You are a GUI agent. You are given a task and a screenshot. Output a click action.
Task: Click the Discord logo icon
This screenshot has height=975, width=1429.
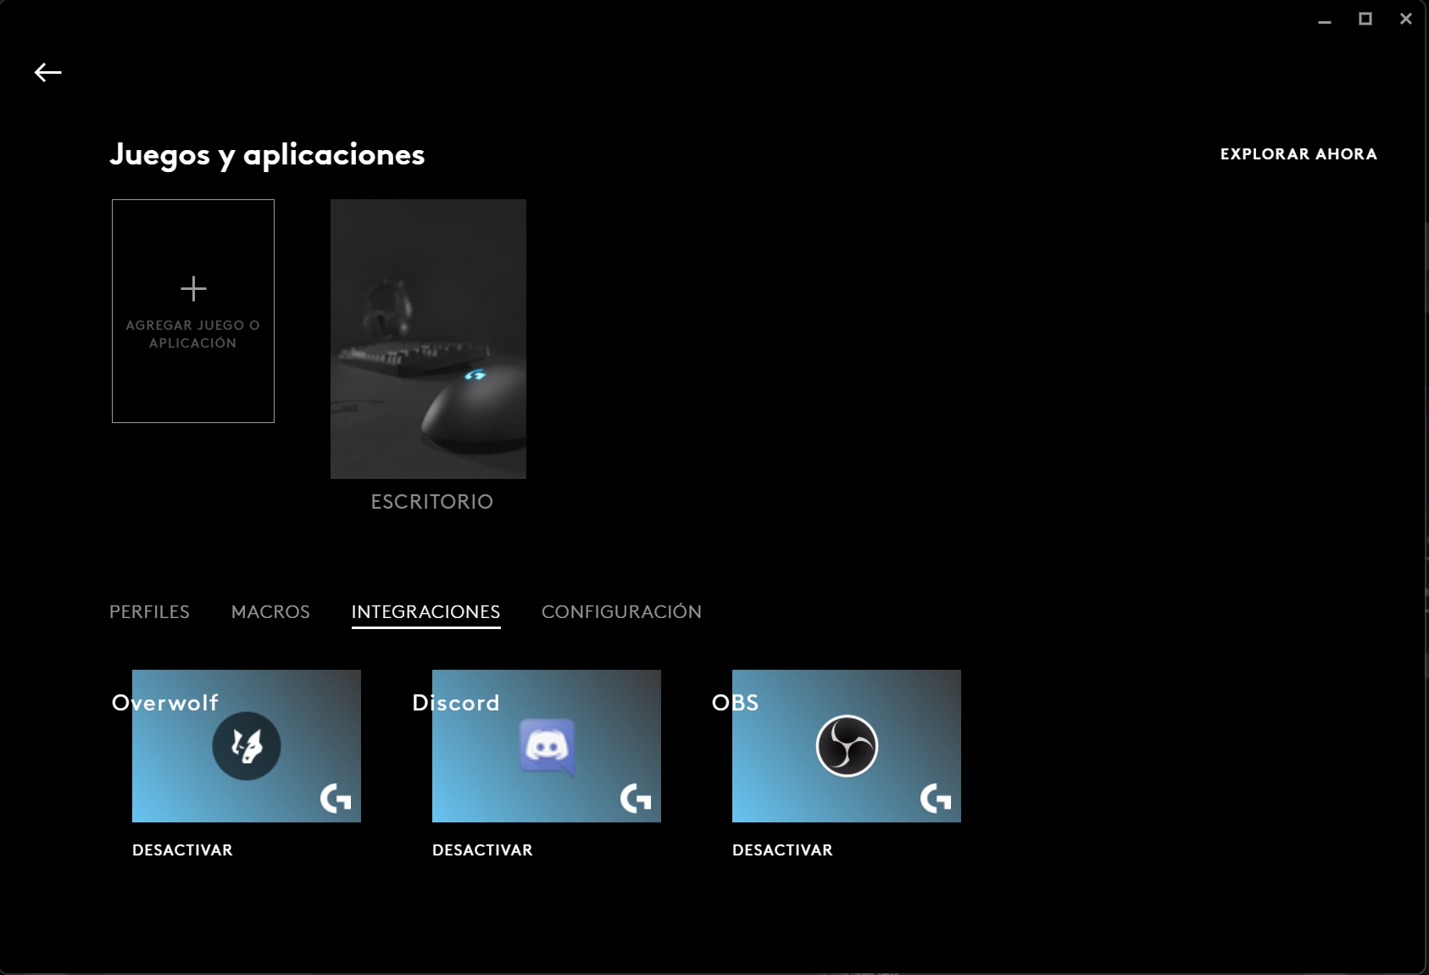[x=547, y=746]
